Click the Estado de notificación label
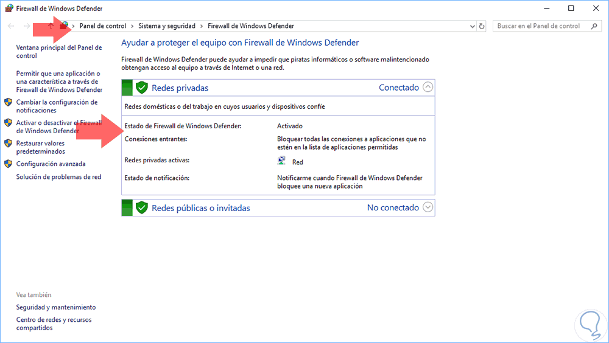 [x=157, y=178]
